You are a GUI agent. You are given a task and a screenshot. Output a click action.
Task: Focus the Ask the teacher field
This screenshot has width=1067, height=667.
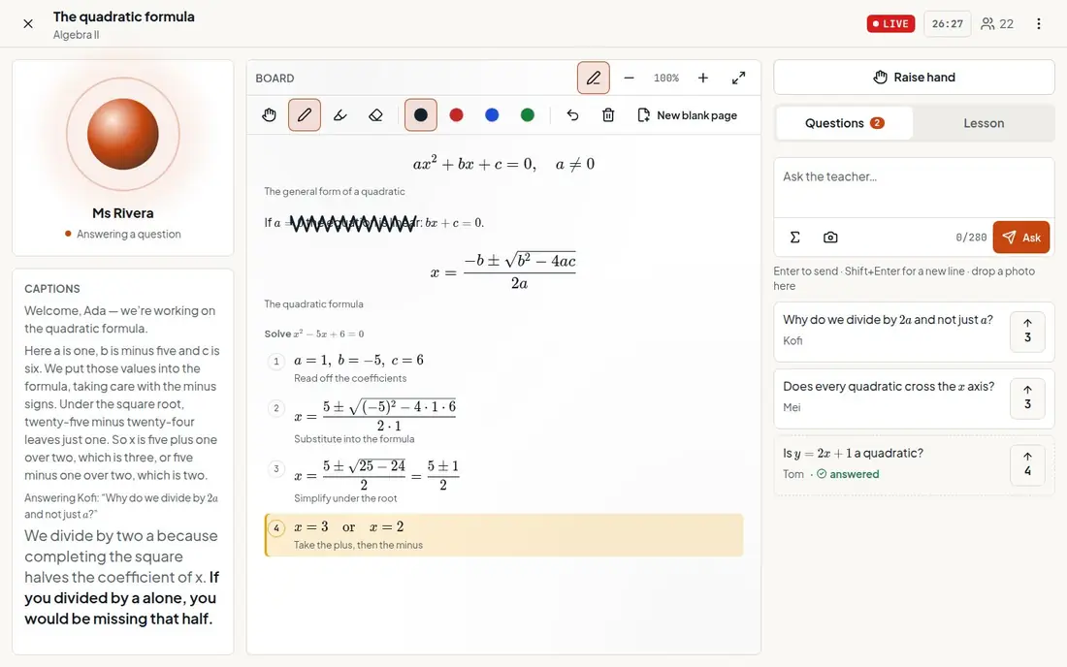click(914, 188)
